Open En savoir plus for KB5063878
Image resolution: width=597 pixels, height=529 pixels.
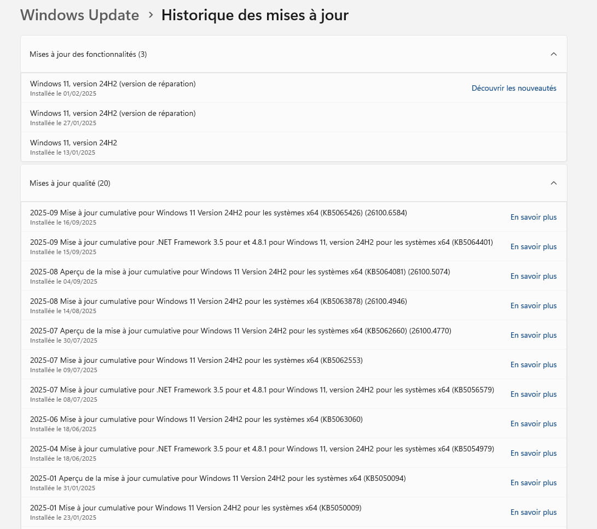pyautogui.click(x=534, y=306)
